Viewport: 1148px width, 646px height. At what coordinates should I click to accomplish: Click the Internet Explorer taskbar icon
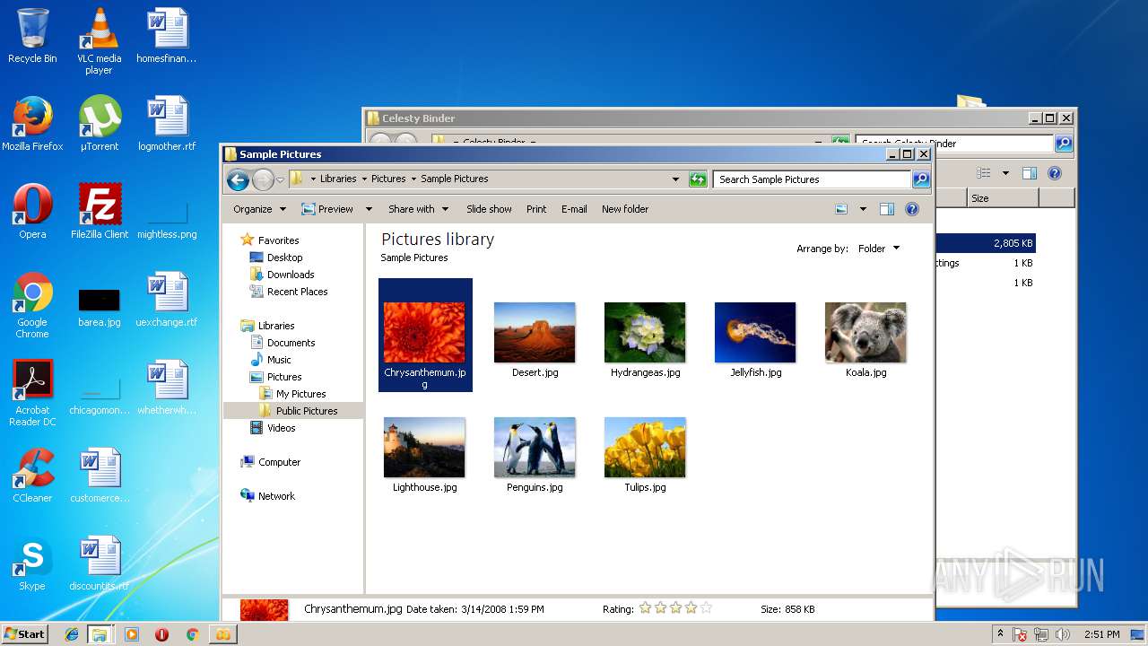pyautogui.click(x=72, y=634)
